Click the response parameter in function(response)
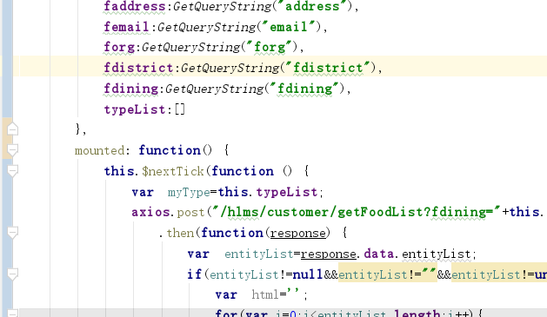The height and width of the screenshot is (317, 547). [298, 233]
